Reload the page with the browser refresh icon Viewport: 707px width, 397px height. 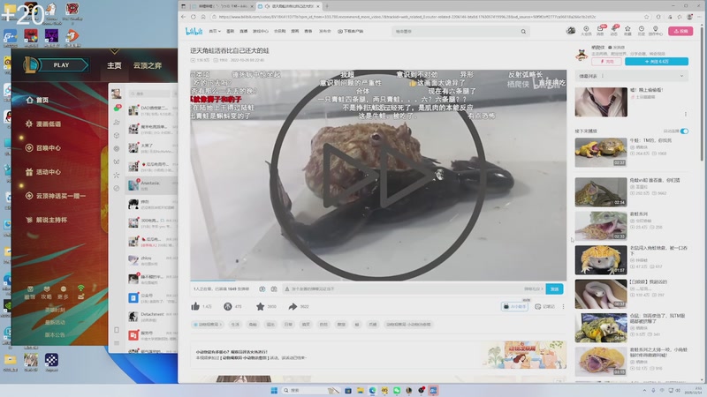coord(194,17)
